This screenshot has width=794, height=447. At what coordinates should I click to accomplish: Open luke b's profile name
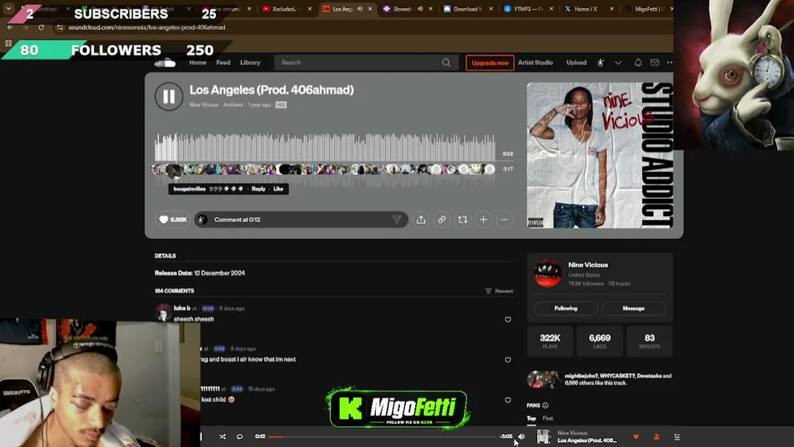coord(182,309)
